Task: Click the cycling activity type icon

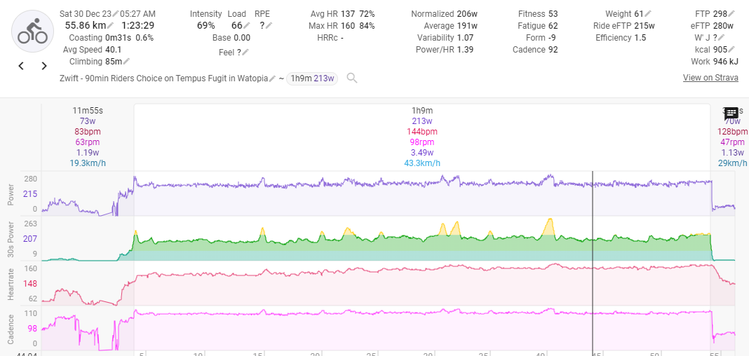Action: 32,32
